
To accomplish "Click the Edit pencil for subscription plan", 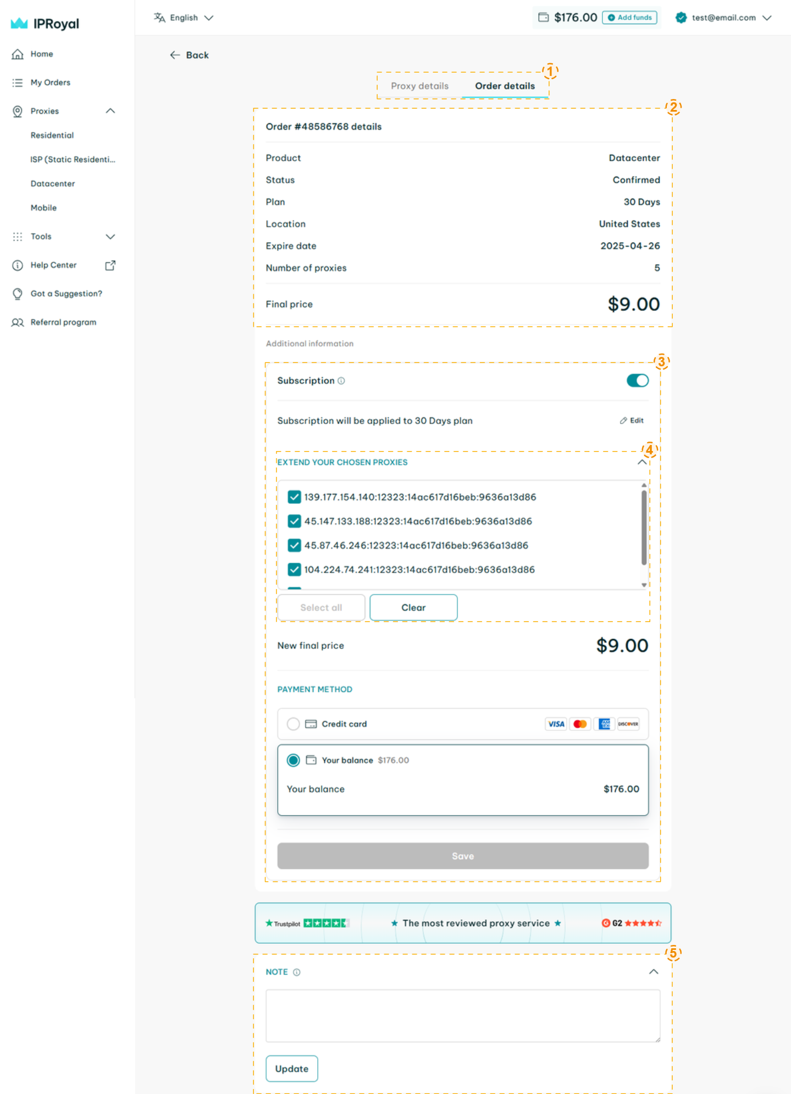I will [x=632, y=420].
